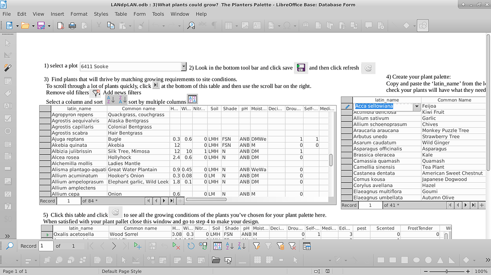Image resolution: width=491 pixels, height=275 pixels.
Task: Open Standard Filter icon
Action: point(280,246)
